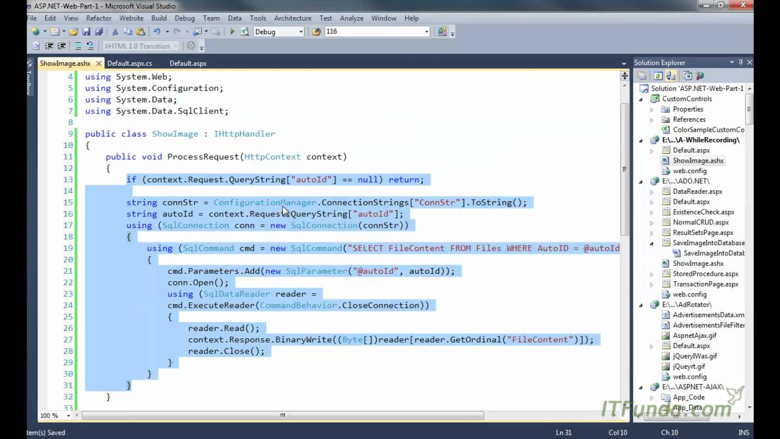Open the Analyze menu

(352, 18)
